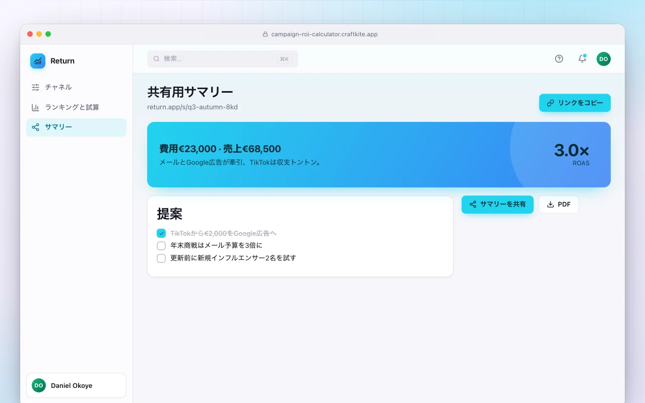Click the bar chart icon beside ランキングと試算
645x403 pixels.
point(35,107)
